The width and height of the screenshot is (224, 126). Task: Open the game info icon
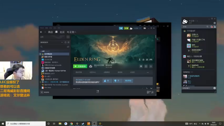point(146,66)
